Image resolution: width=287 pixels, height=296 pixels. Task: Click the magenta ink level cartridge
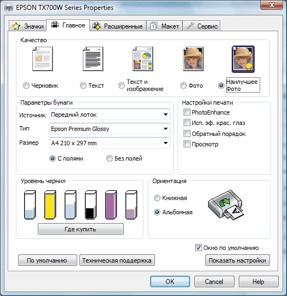coord(111,205)
